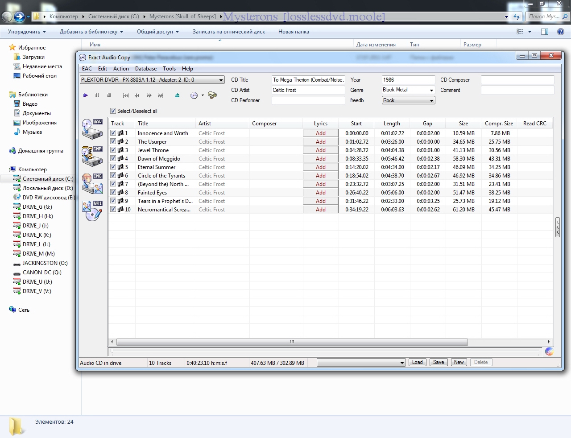The image size is (571, 438).
Task: Open the PLEXTOR DVDR drive dropdown
Action: [x=221, y=80]
